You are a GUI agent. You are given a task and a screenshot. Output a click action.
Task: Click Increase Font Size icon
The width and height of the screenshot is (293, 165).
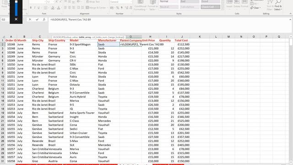[x=57, y=2]
